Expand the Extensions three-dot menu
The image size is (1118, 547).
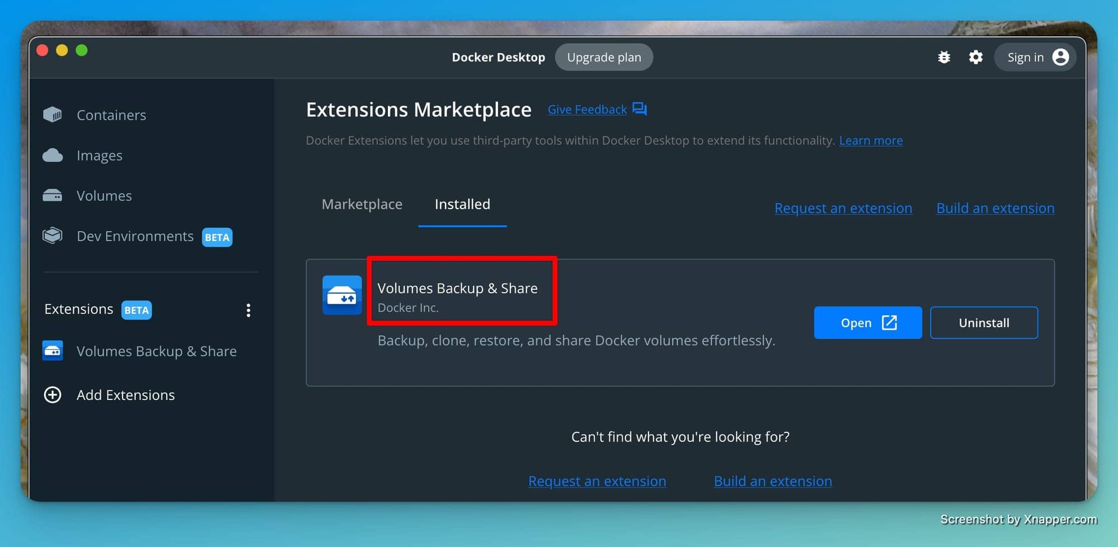click(248, 310)
